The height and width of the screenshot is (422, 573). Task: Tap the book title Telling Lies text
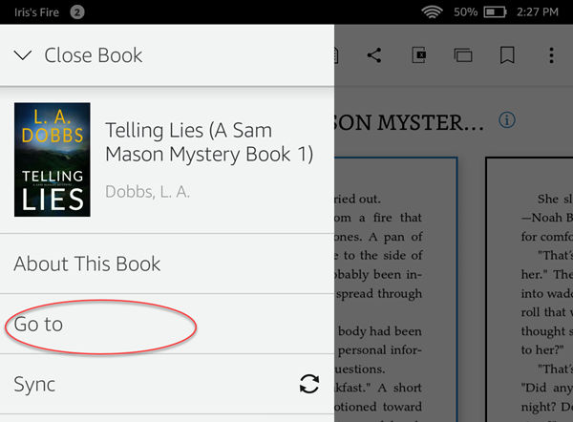[x=208, y=141]
